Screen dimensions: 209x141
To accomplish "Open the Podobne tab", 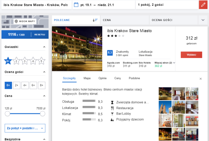I will (x=134, y=78).
